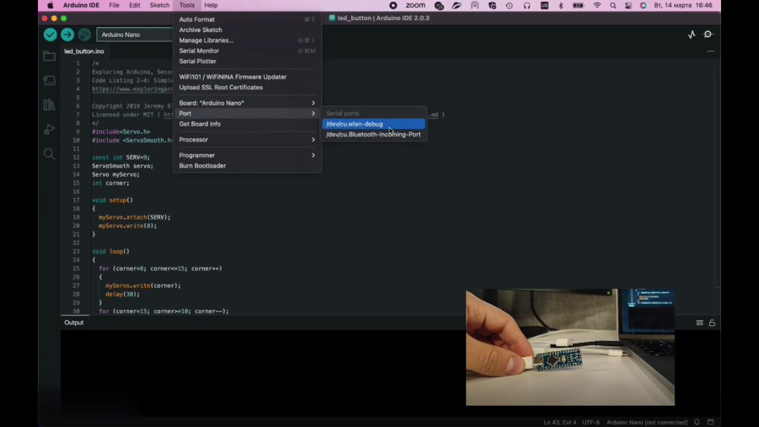Close the open Tools menu
This screenshot has height=427, width=759.
(x=187, y=5)
